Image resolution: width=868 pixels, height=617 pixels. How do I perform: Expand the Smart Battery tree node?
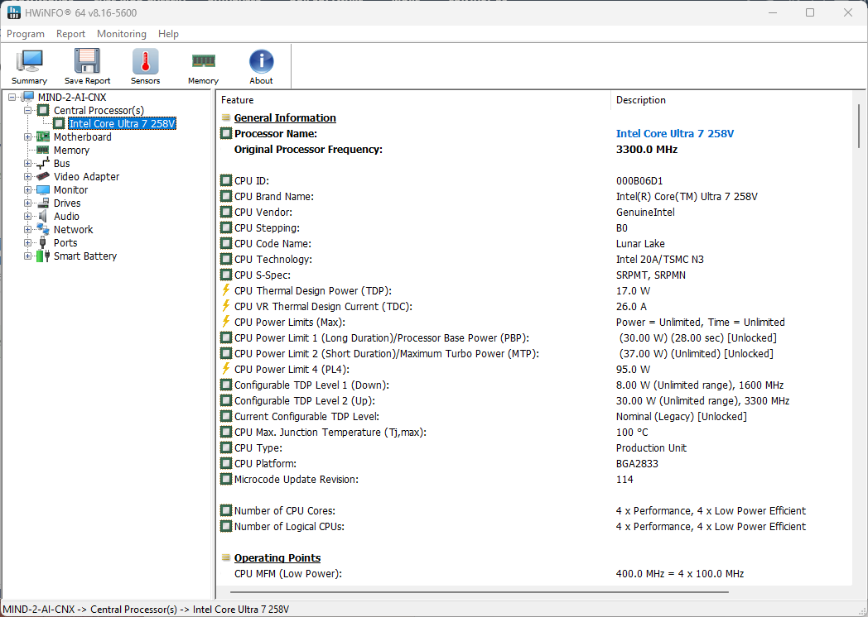click(x=27, y=256)
